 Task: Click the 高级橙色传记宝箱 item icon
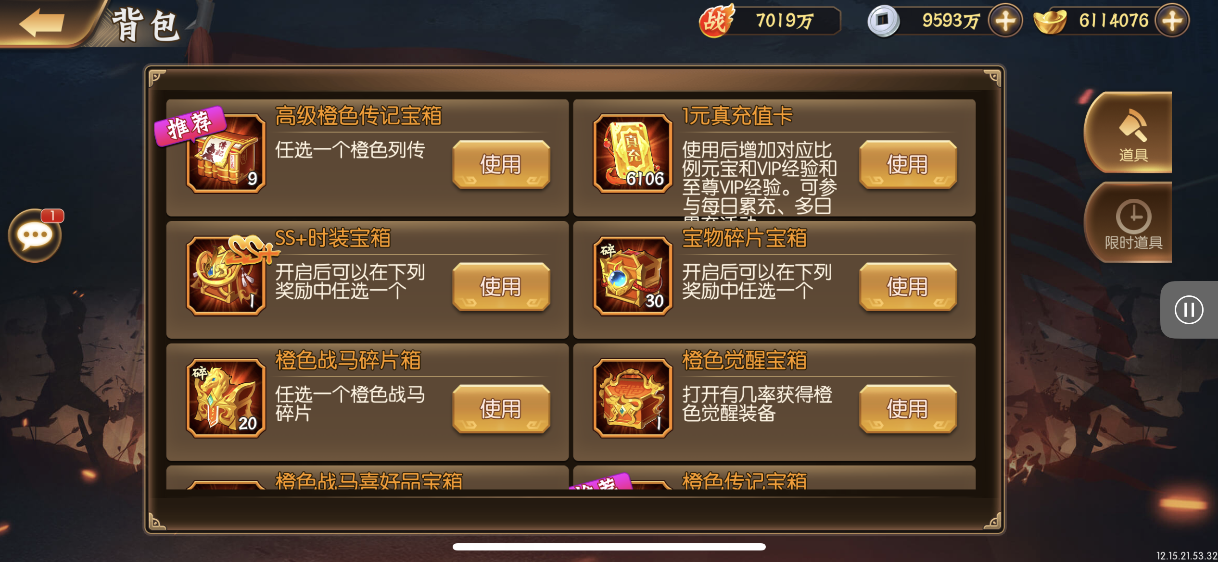coord(226,154)
